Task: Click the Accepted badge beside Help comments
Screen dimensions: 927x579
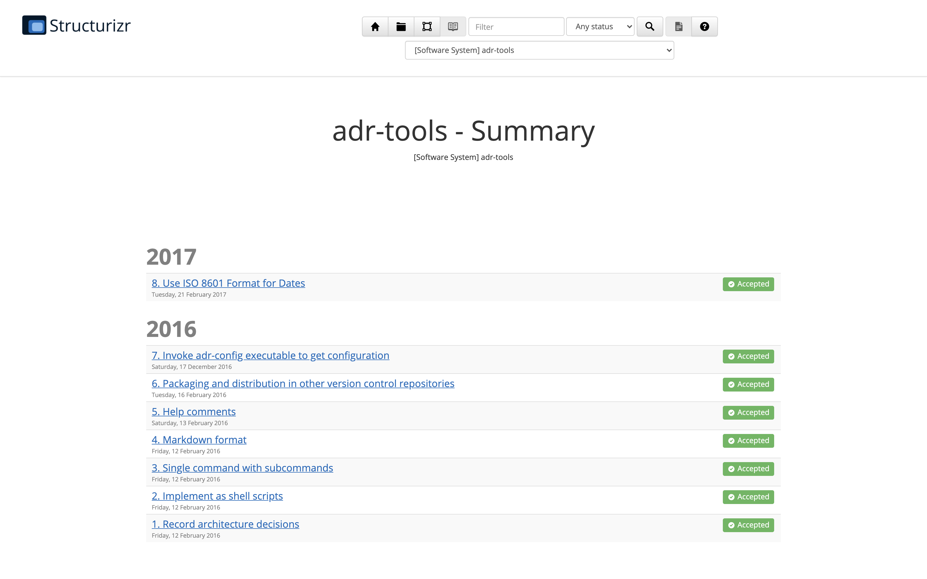Action: (x=748, y=412)
